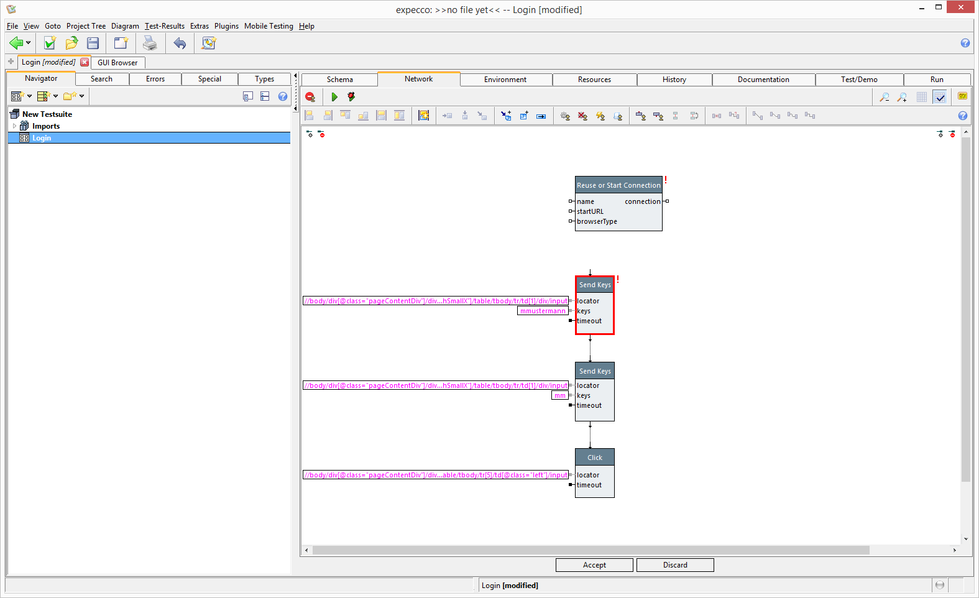Click the Print icon in main toolbar
This screenshot has height=598, width=979.
pyautogui.click(x=150, y=43)
